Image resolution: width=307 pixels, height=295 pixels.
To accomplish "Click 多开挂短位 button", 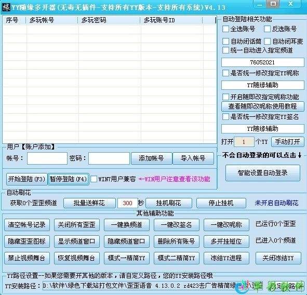I will click(226, 242).
